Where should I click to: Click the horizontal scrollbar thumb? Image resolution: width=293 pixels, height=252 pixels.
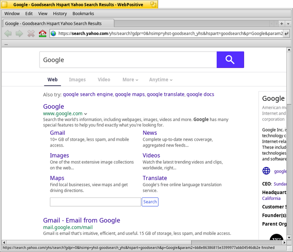pyautogui.click(x=99, y=242)
